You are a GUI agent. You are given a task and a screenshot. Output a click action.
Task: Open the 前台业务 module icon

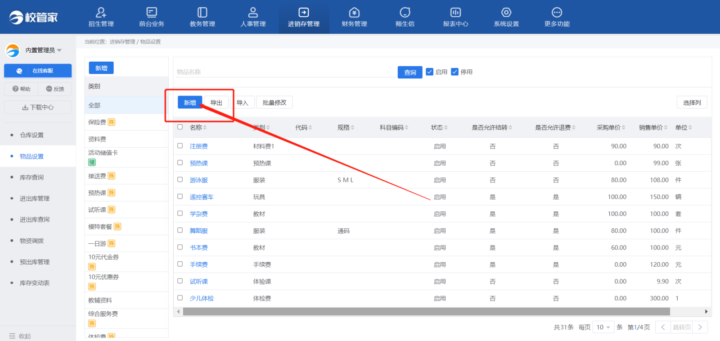coord(152,12)
